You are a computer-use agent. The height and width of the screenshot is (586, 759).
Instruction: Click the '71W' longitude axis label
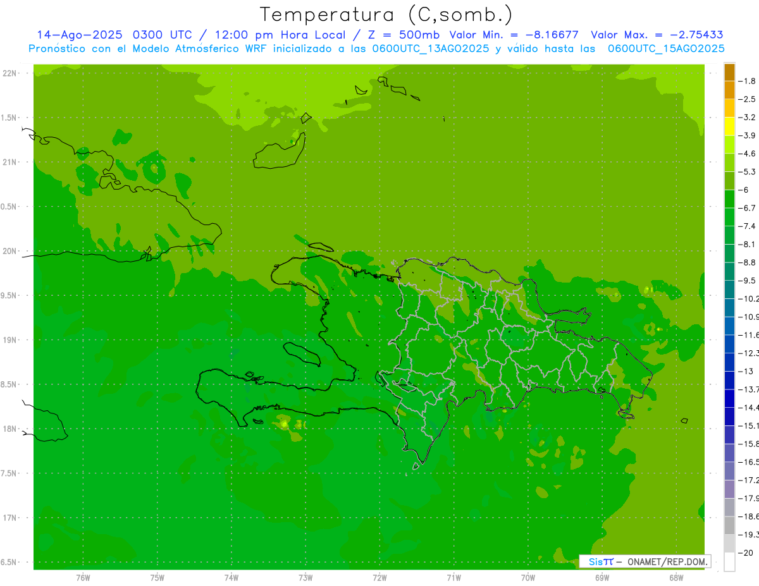pos(454,578)
